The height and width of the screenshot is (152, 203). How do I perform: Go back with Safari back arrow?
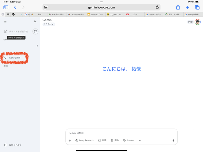click(15, 7)
